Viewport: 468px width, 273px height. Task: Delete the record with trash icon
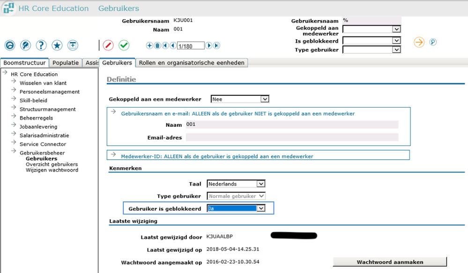pyautogui.click(x=157, y=45)
